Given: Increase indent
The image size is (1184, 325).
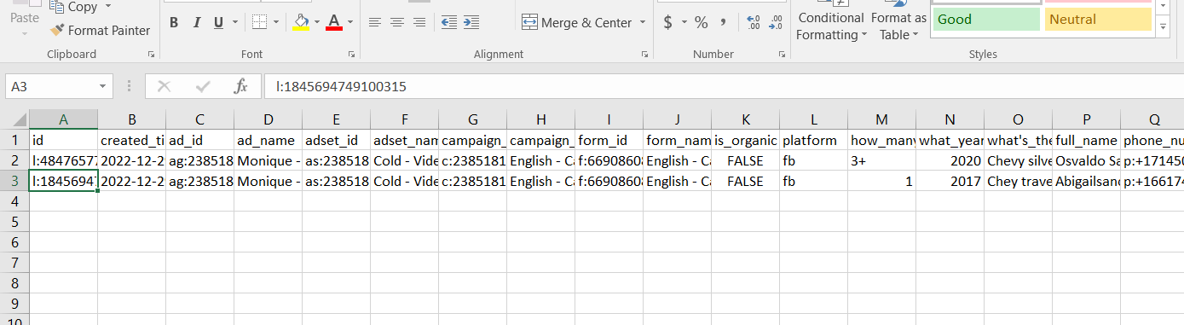Looking at the screenshot, I should coord(472,22).
